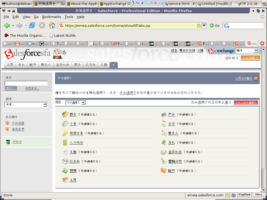Open the Bookmarks menu
The width and height of the screenshot is (267, 200).
(x=51, y=17)
